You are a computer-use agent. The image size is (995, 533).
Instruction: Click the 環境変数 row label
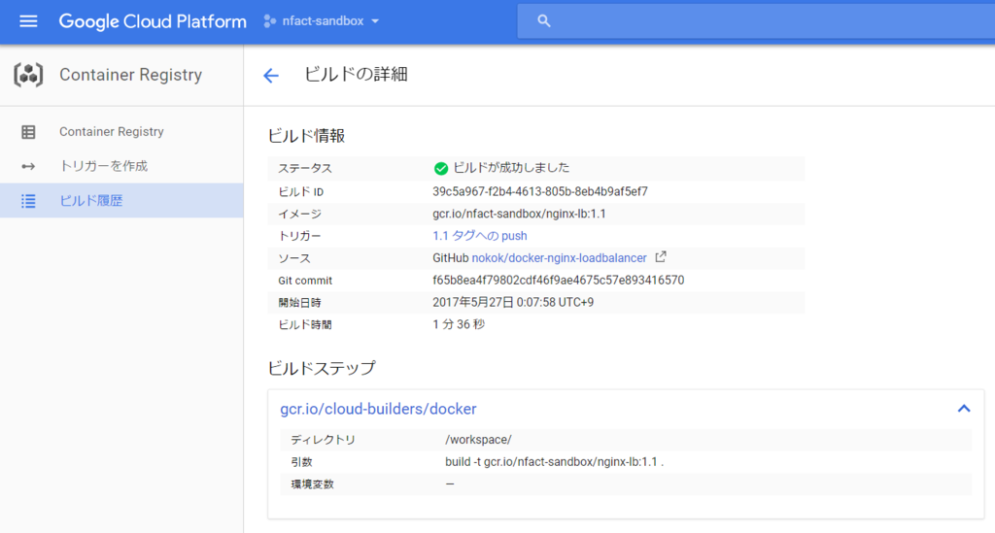312,484
